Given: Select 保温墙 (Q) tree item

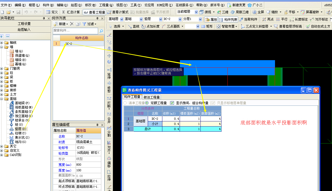Looking at the screenshot, I should click(19, 56).
